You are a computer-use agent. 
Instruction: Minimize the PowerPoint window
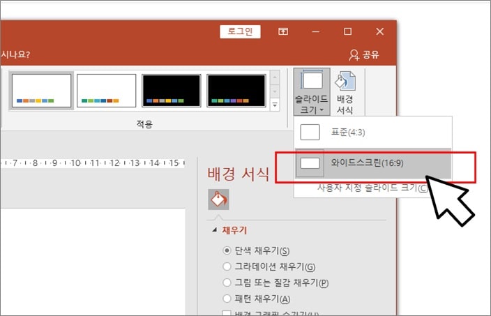316,31
